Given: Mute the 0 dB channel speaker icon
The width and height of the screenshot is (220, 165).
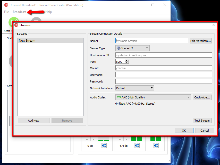Looking at the screenshot, I should [104, 145].
